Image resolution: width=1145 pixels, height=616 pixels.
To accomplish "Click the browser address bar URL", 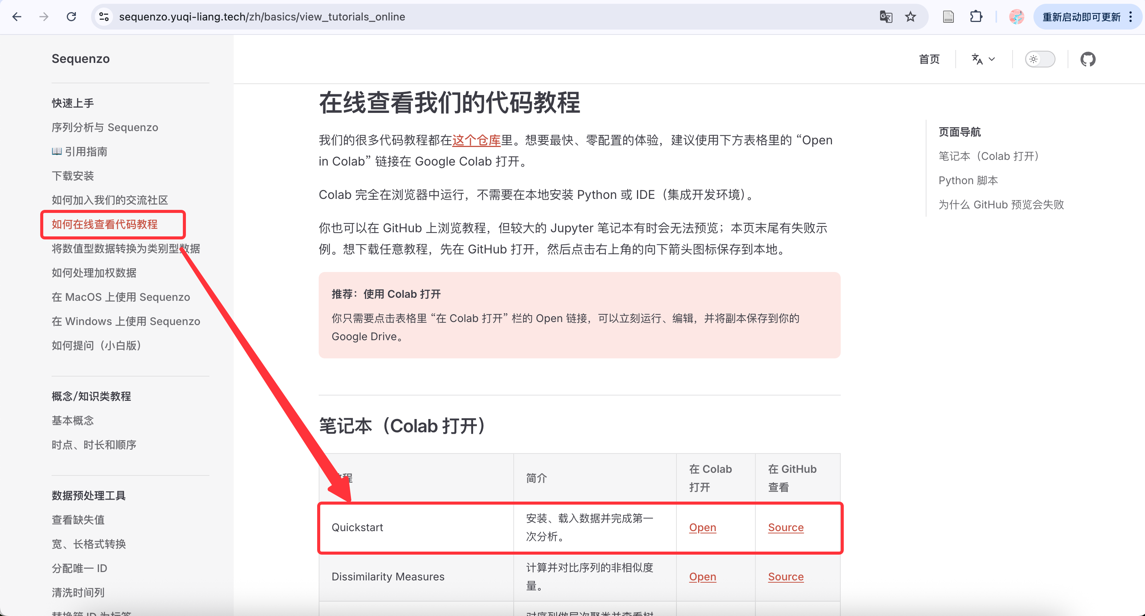I will pyautogui.click(x=262, y=17).
